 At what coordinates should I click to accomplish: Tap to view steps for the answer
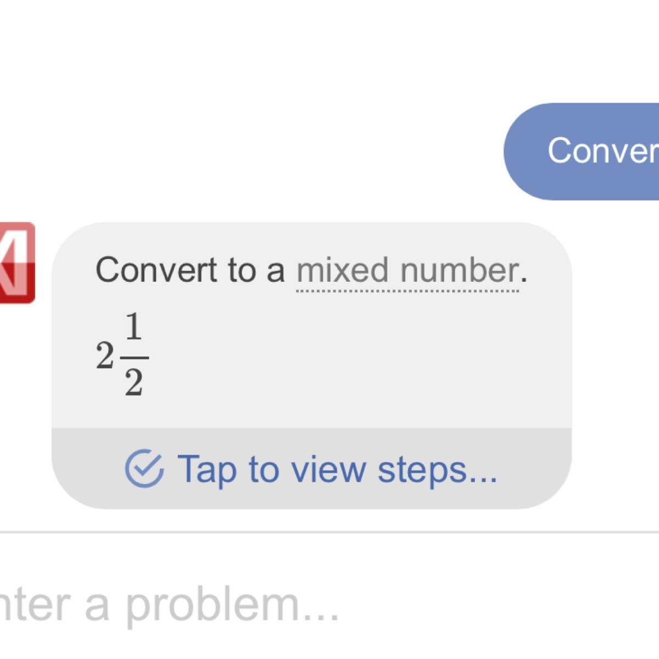tap(311, 468)
